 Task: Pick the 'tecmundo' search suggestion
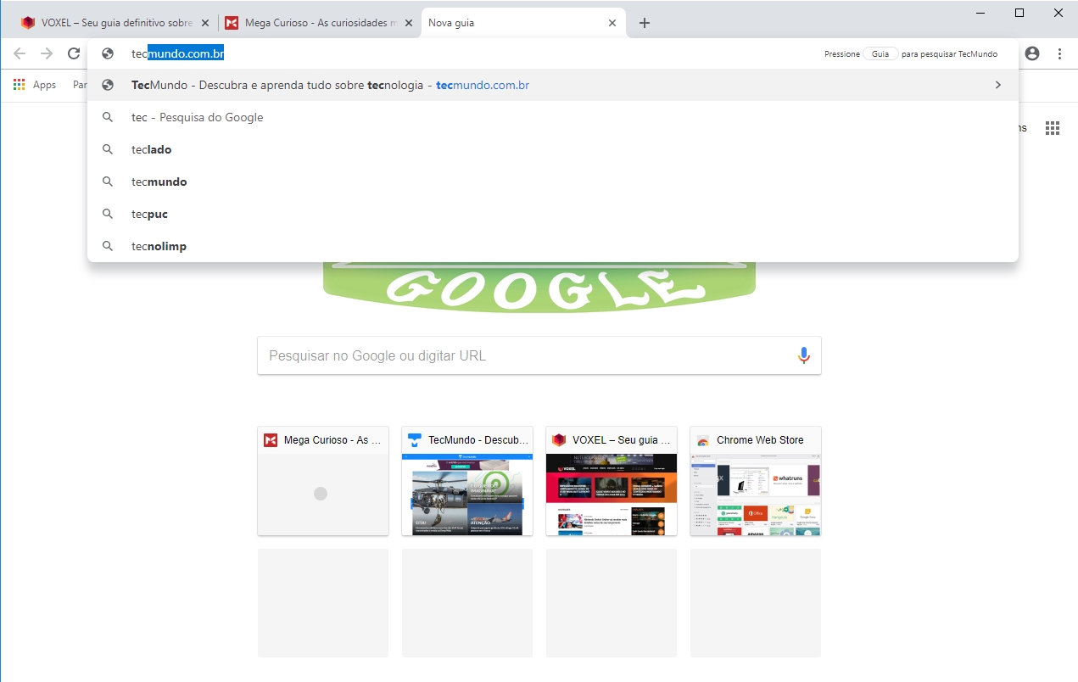coord(553,182)
